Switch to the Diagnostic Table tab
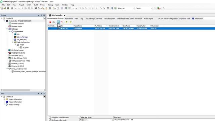 click(184, 18)
